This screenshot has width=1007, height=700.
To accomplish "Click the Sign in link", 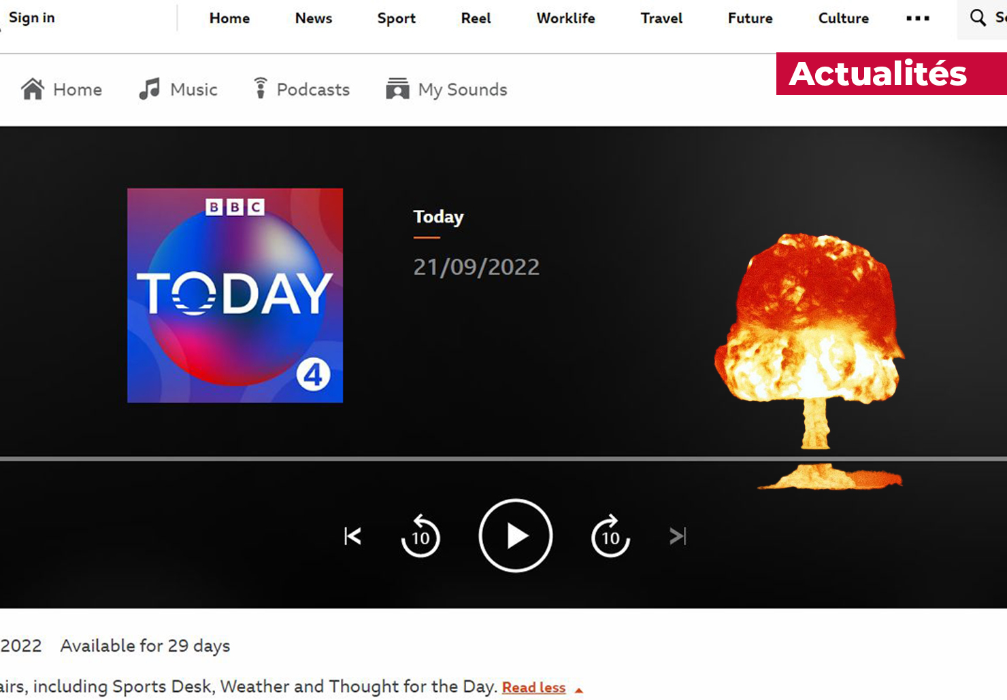I will click(31, 18).
